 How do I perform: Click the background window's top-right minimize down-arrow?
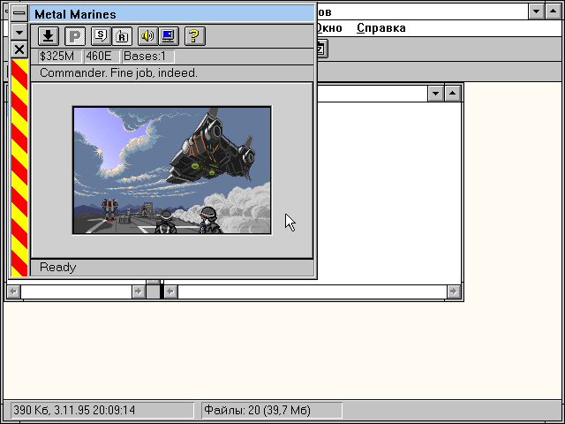click(x=536, y=11)
